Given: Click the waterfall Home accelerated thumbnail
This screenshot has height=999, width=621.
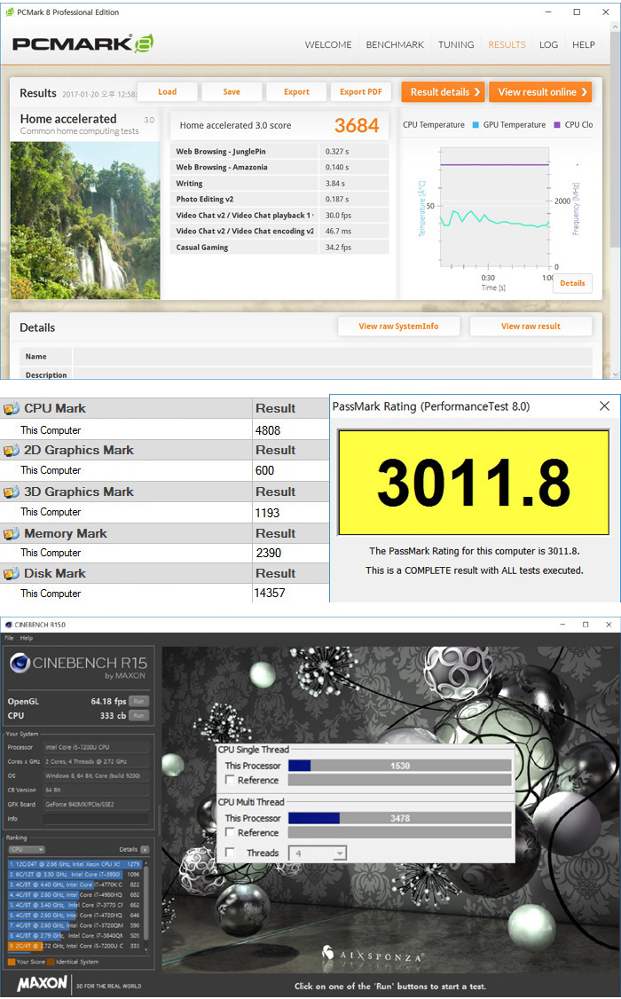Looking at the screenshot, I should (85, 220).
